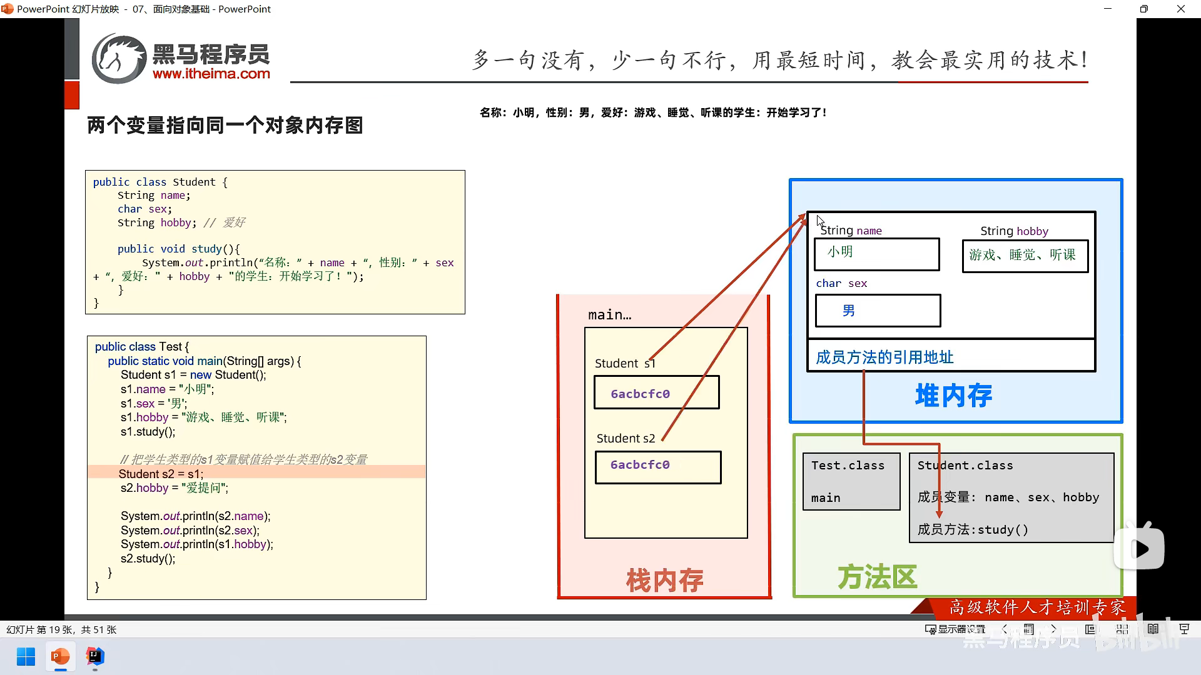Open Windows Start menu
Screen dimensions: 1201x675
[26, 657]
